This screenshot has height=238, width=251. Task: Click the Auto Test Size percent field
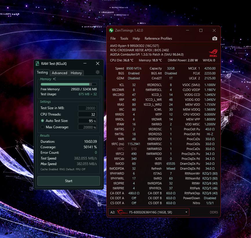87,121
